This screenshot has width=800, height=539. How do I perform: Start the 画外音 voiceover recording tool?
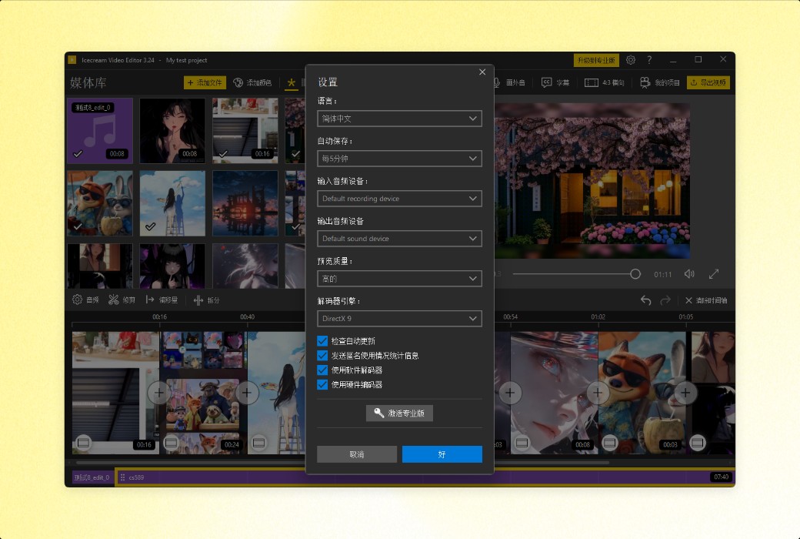[512, 82]
